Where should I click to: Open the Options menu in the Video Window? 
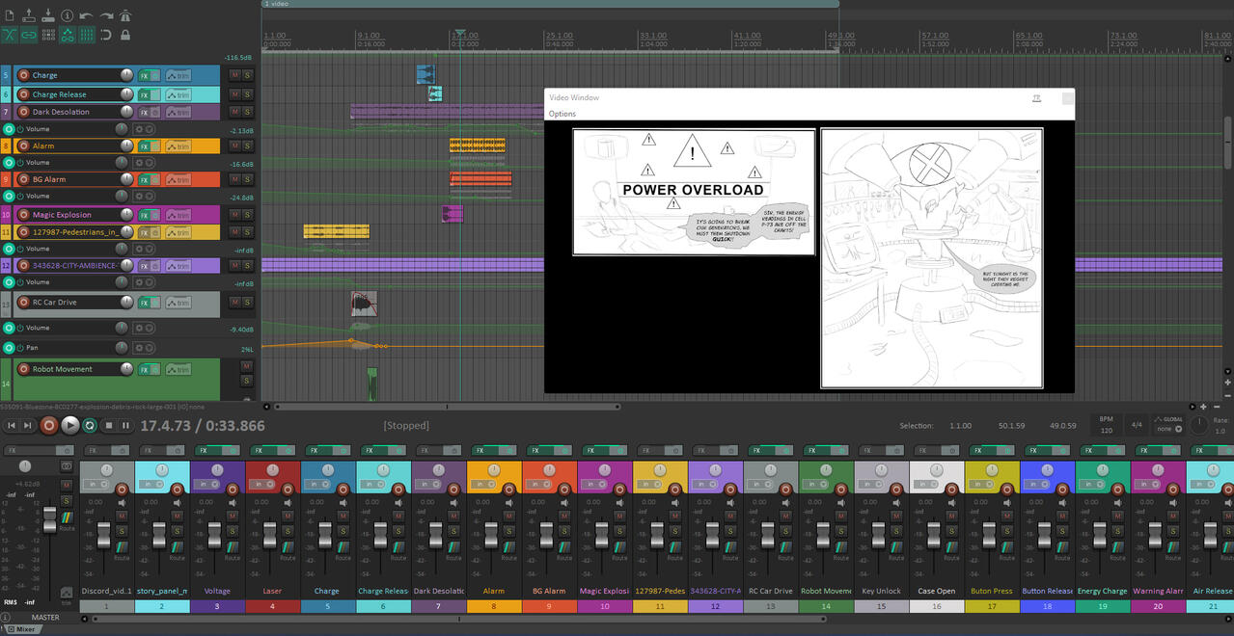click(x=562, y=114)
